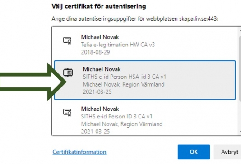Screen dimensions: 241x164
Task: Click the Telia certificate ribbon icon
Action: tap(67, 41)
